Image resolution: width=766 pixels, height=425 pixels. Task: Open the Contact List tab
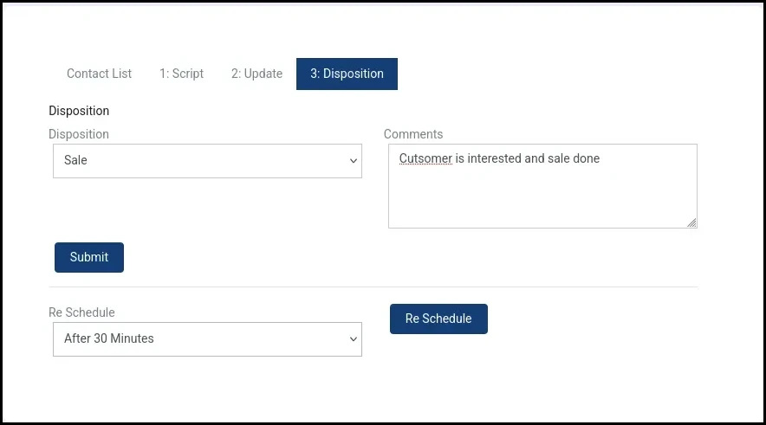(x=99, y=74)
